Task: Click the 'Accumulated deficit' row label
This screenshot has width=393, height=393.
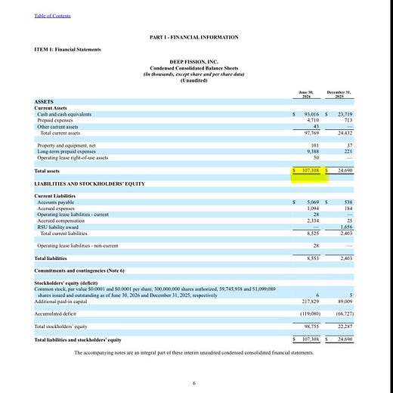Action: pyautogui.click(x=55, y=314)
